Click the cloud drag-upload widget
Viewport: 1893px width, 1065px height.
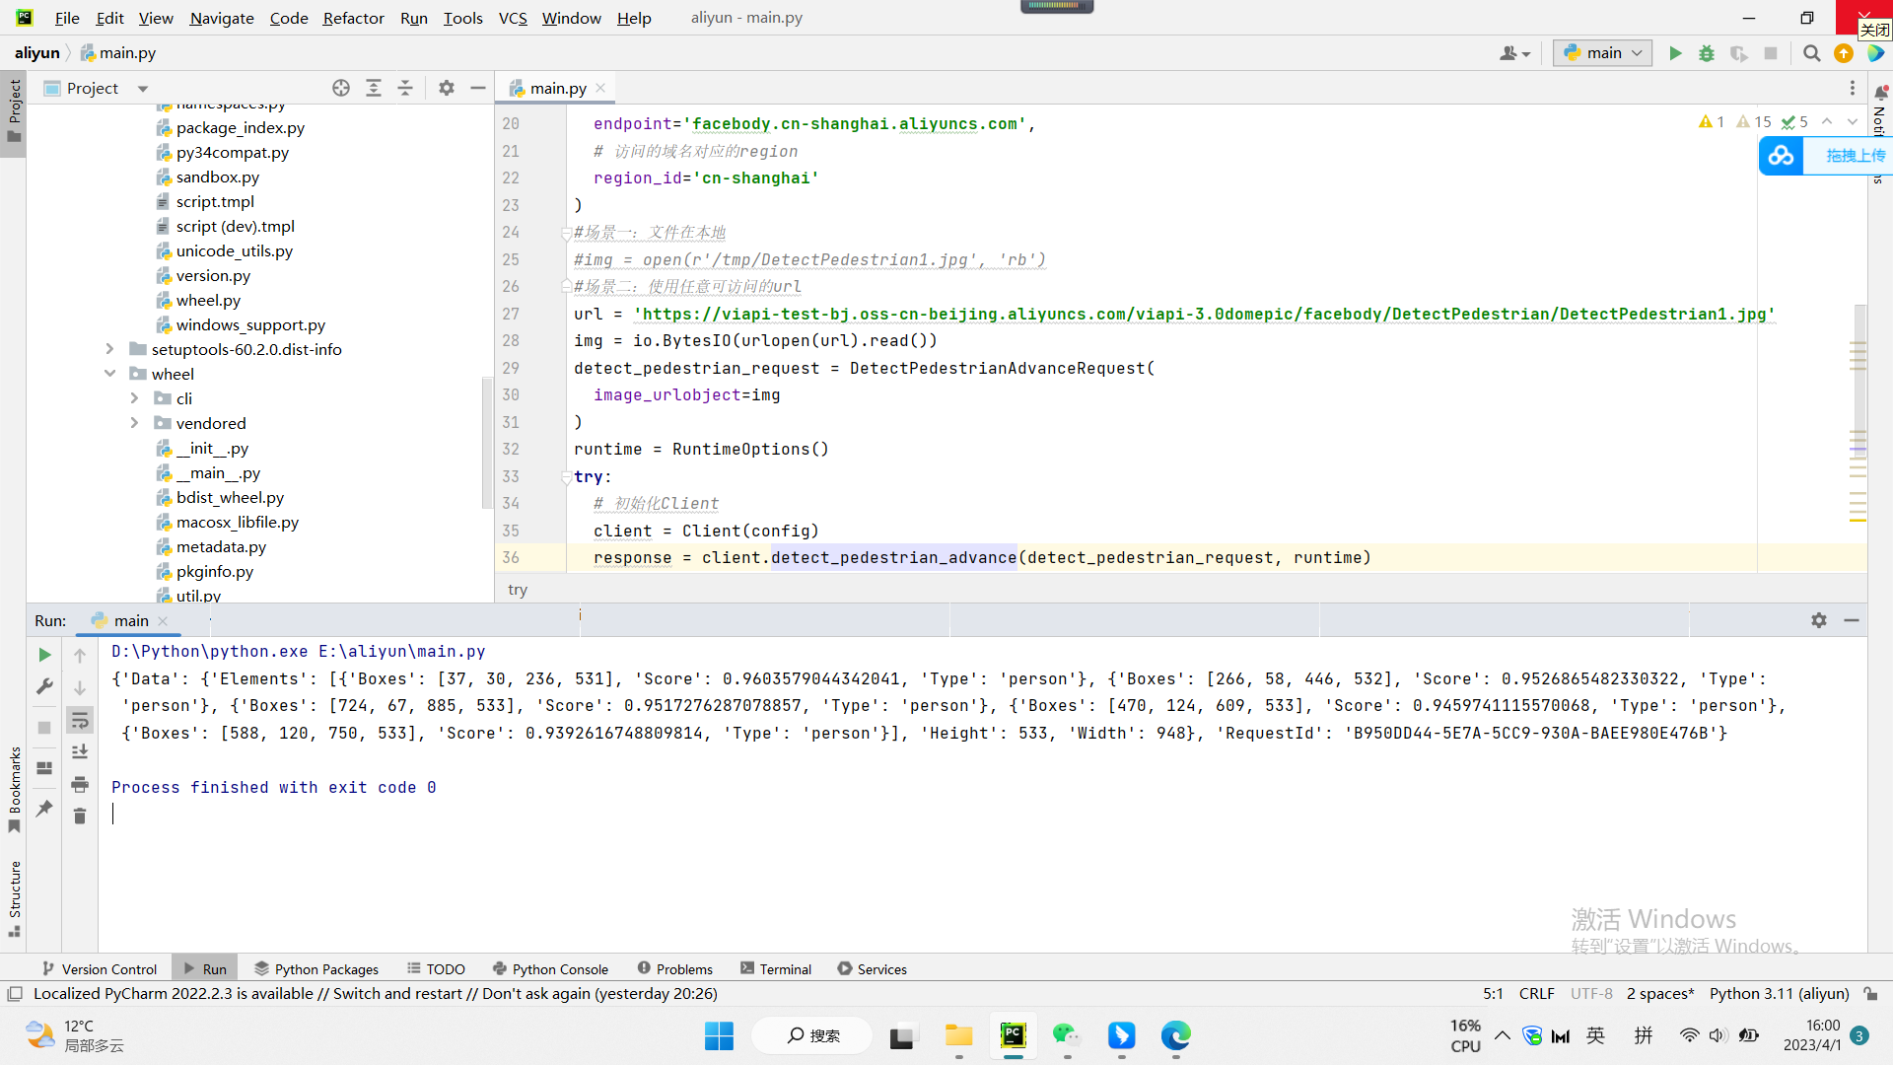[x=1824, y=156]
